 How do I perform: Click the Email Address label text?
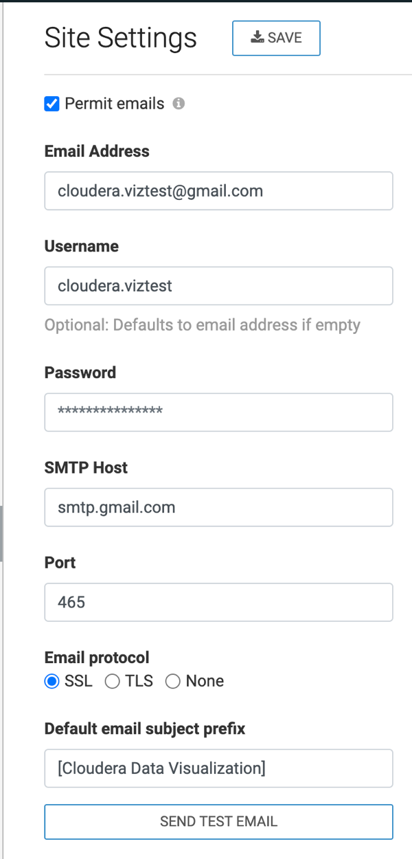pyautogui.click(x=97, y=151)
